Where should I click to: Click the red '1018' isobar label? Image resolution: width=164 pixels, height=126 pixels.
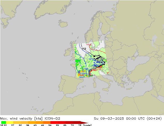88,44
